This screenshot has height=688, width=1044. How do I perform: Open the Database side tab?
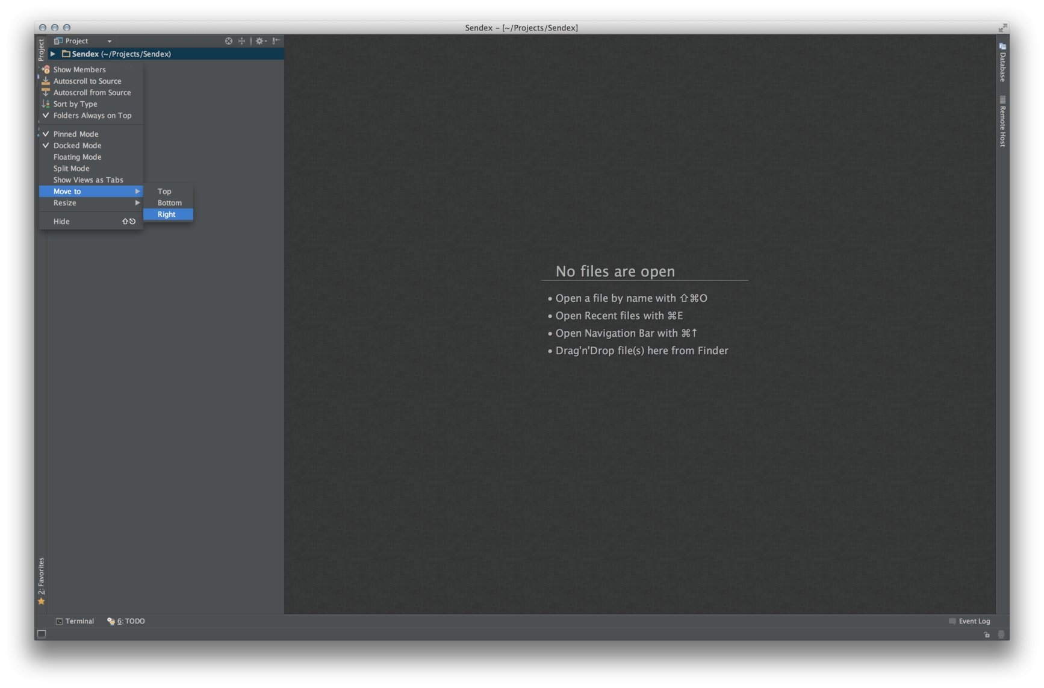tap(1002, 63)
